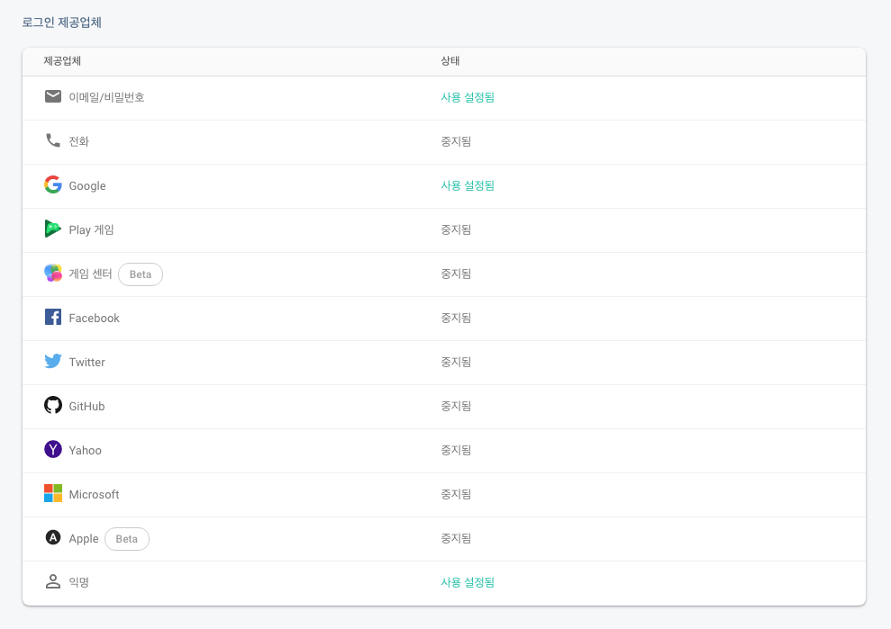Image resolution: width=891 pixels, height=629 pixels.
Task: Click the Microsoft four-square logo
Action: coord(53,493)
